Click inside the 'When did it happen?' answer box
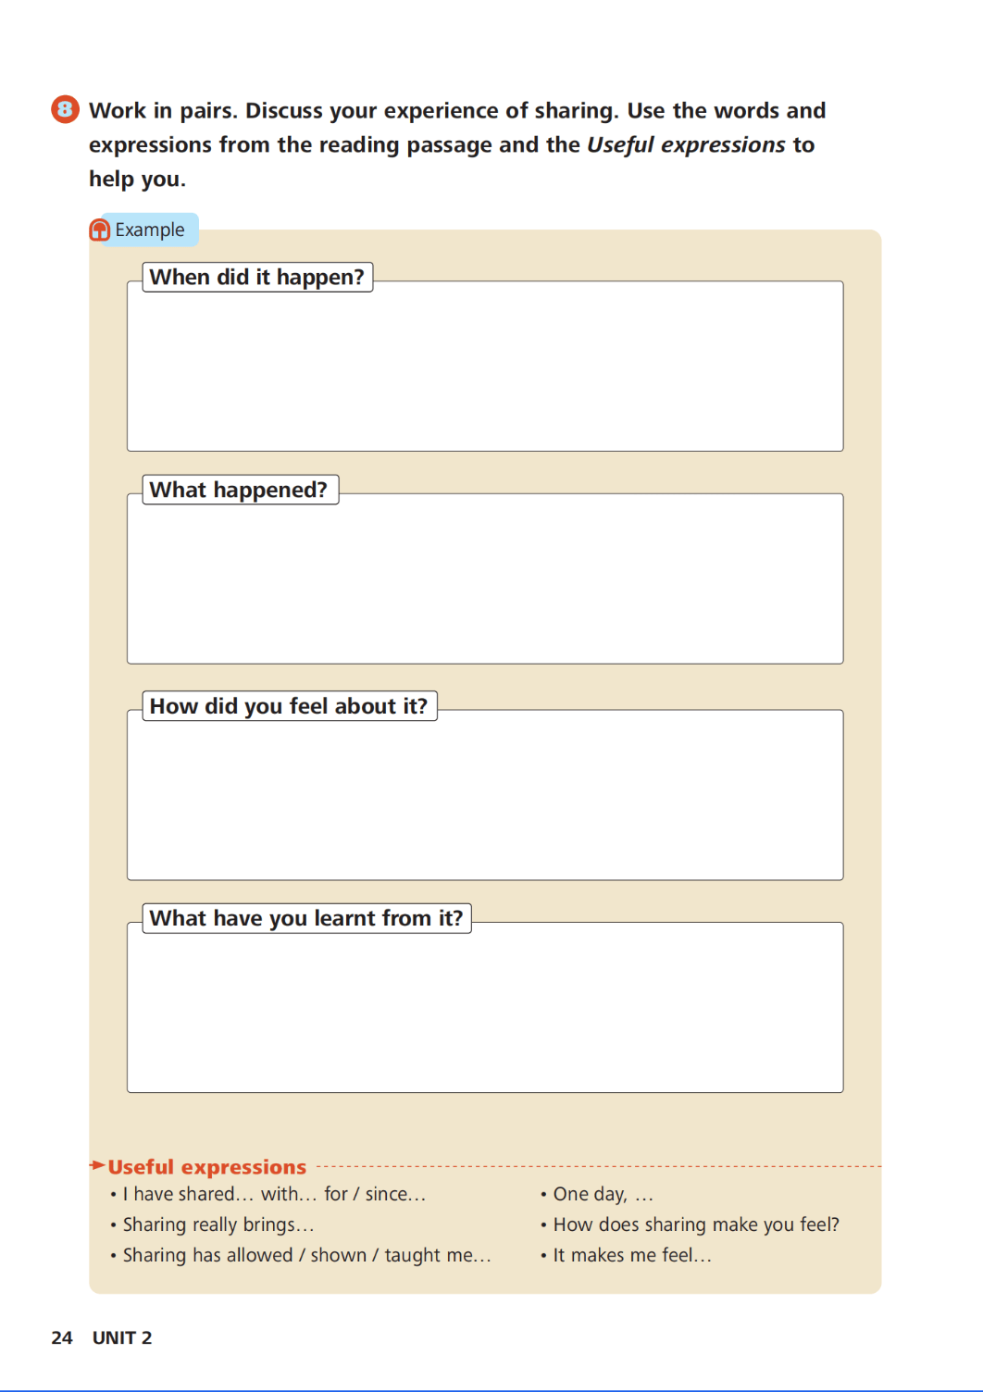 tap(485, 372)
